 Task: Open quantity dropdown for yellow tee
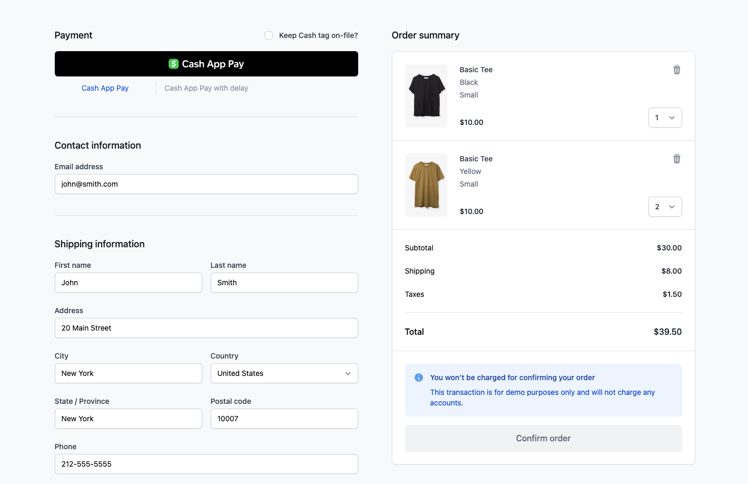665,207
